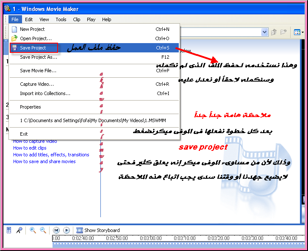The height and width of the screenshot is (251, 308).
Task: Open How to add titles, effects, transitions
Action: coord(51,155)
